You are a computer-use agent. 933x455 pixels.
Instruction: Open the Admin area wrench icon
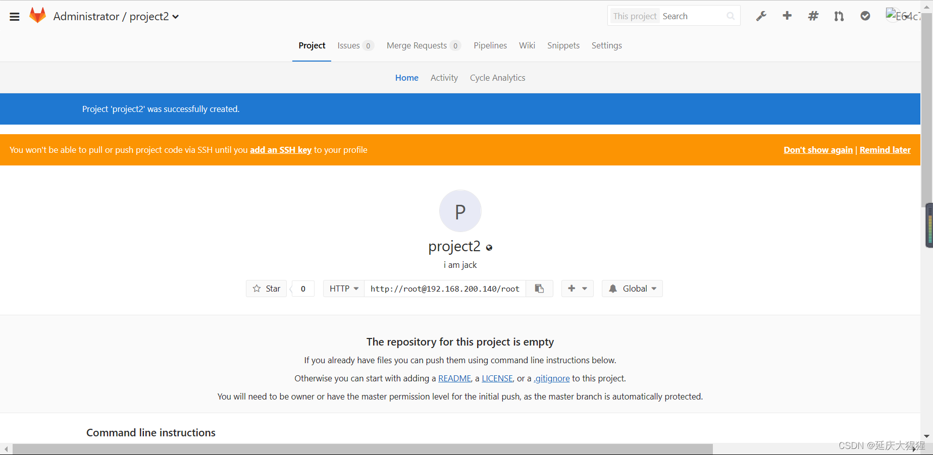tap(761, 16)
